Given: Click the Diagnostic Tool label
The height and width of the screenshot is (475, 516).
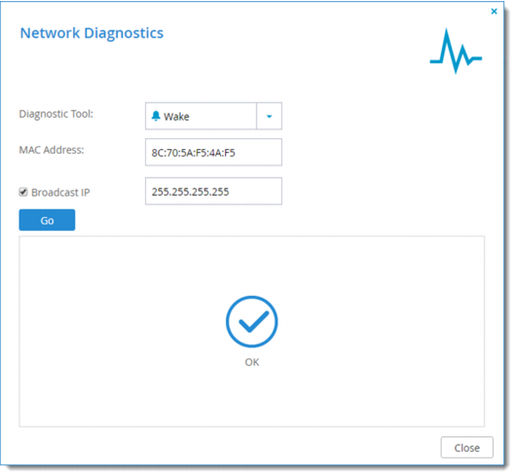Looking at the screenshot, I should tap(56, 114).
